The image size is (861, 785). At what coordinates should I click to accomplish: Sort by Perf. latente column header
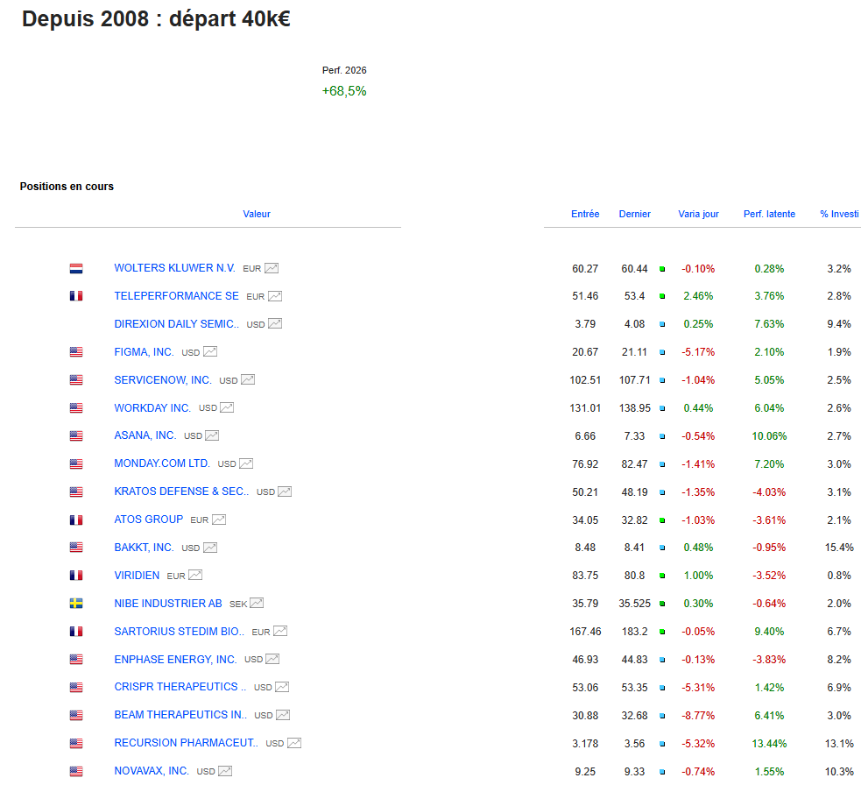(x=769, y=215)
